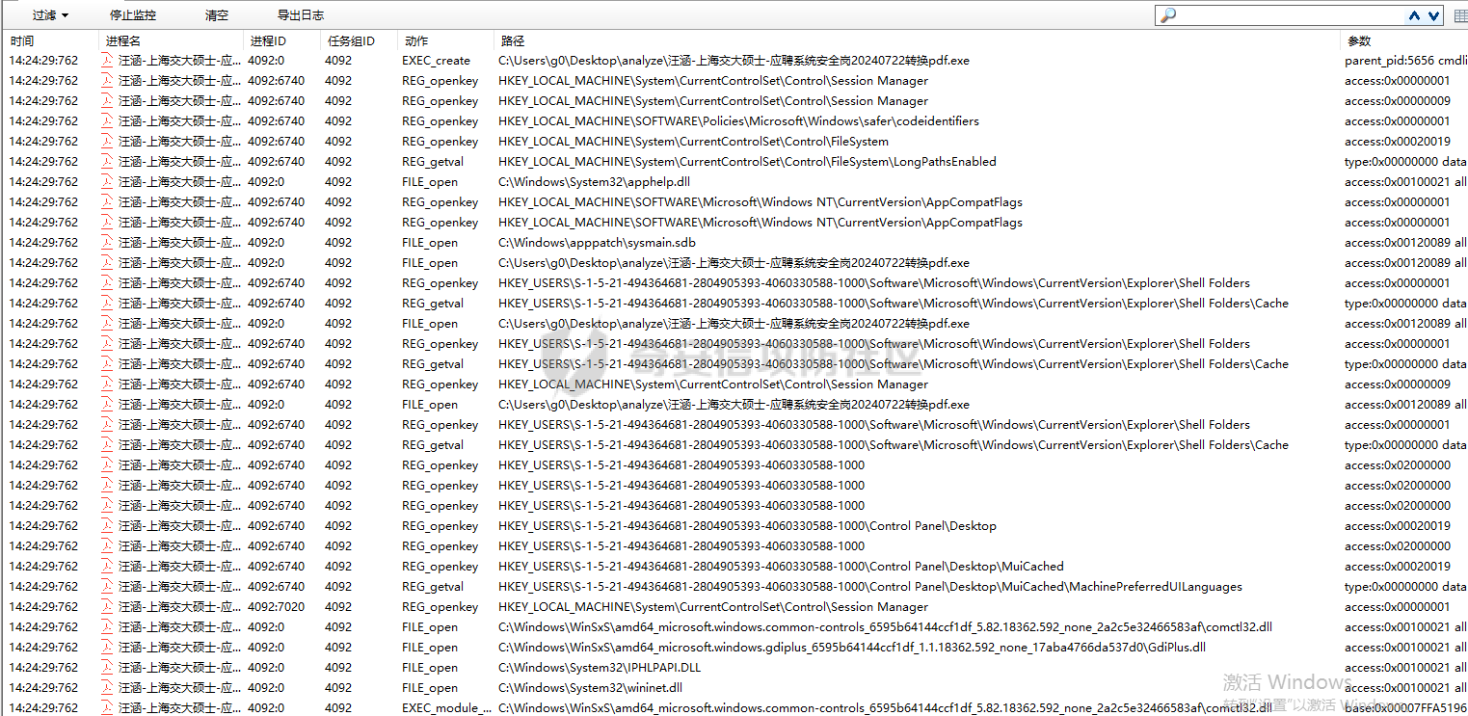Sort by the 进程名 column header

click(123, 40)
